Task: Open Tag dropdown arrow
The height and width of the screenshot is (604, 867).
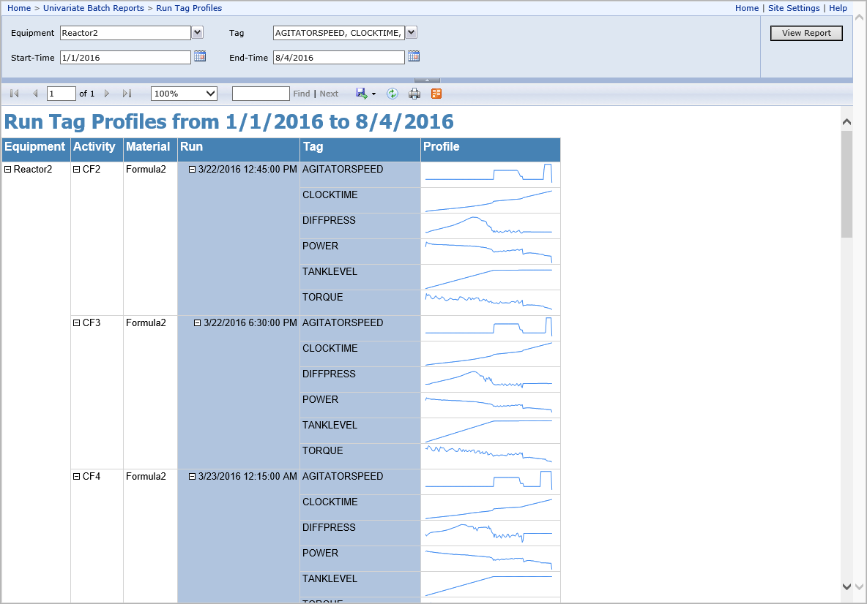Action: [x=411, y=33]
